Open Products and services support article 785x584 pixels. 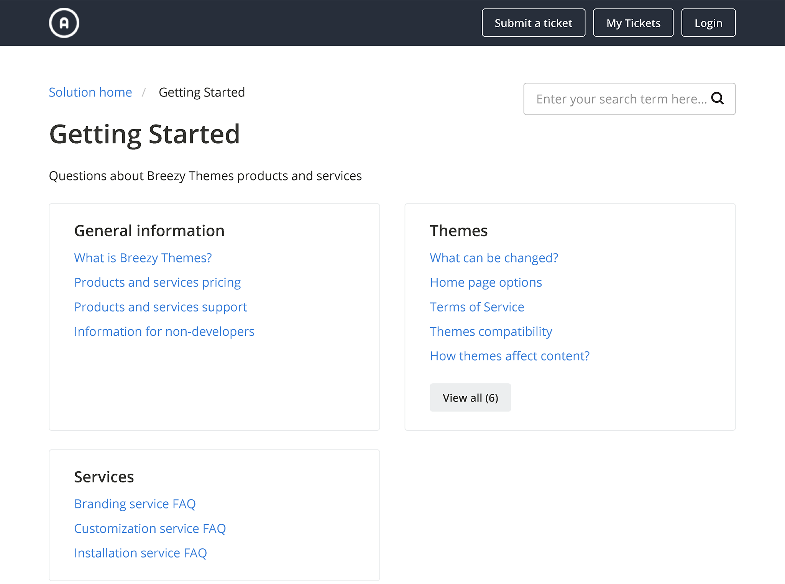point(161,307)
